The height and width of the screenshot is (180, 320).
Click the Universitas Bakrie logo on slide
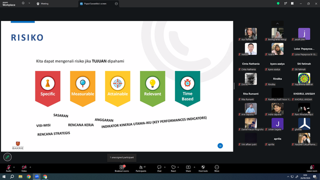point(18,145)
